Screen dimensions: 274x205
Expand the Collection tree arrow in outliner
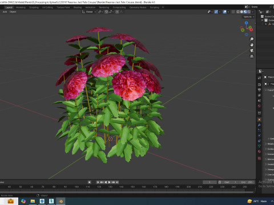click(263, 20)
